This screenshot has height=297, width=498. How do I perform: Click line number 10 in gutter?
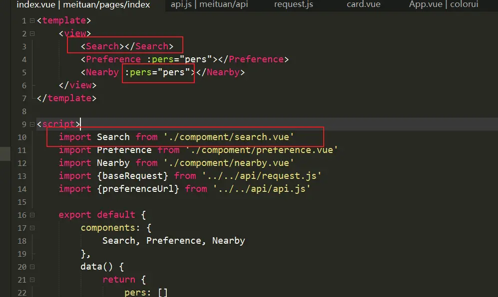22,137
